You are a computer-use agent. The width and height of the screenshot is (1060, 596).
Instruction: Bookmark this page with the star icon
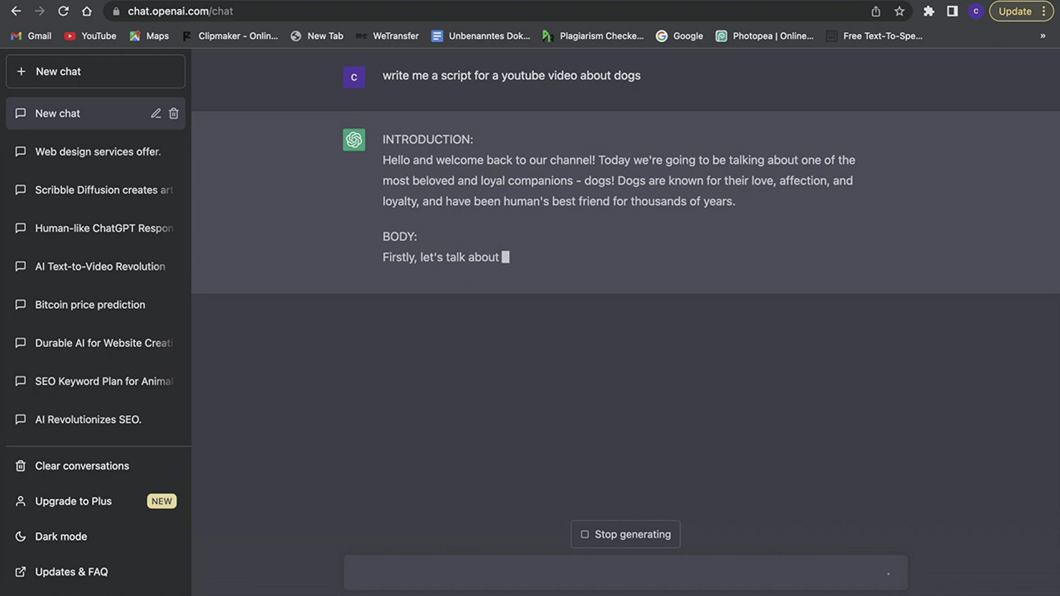(899, 11)
